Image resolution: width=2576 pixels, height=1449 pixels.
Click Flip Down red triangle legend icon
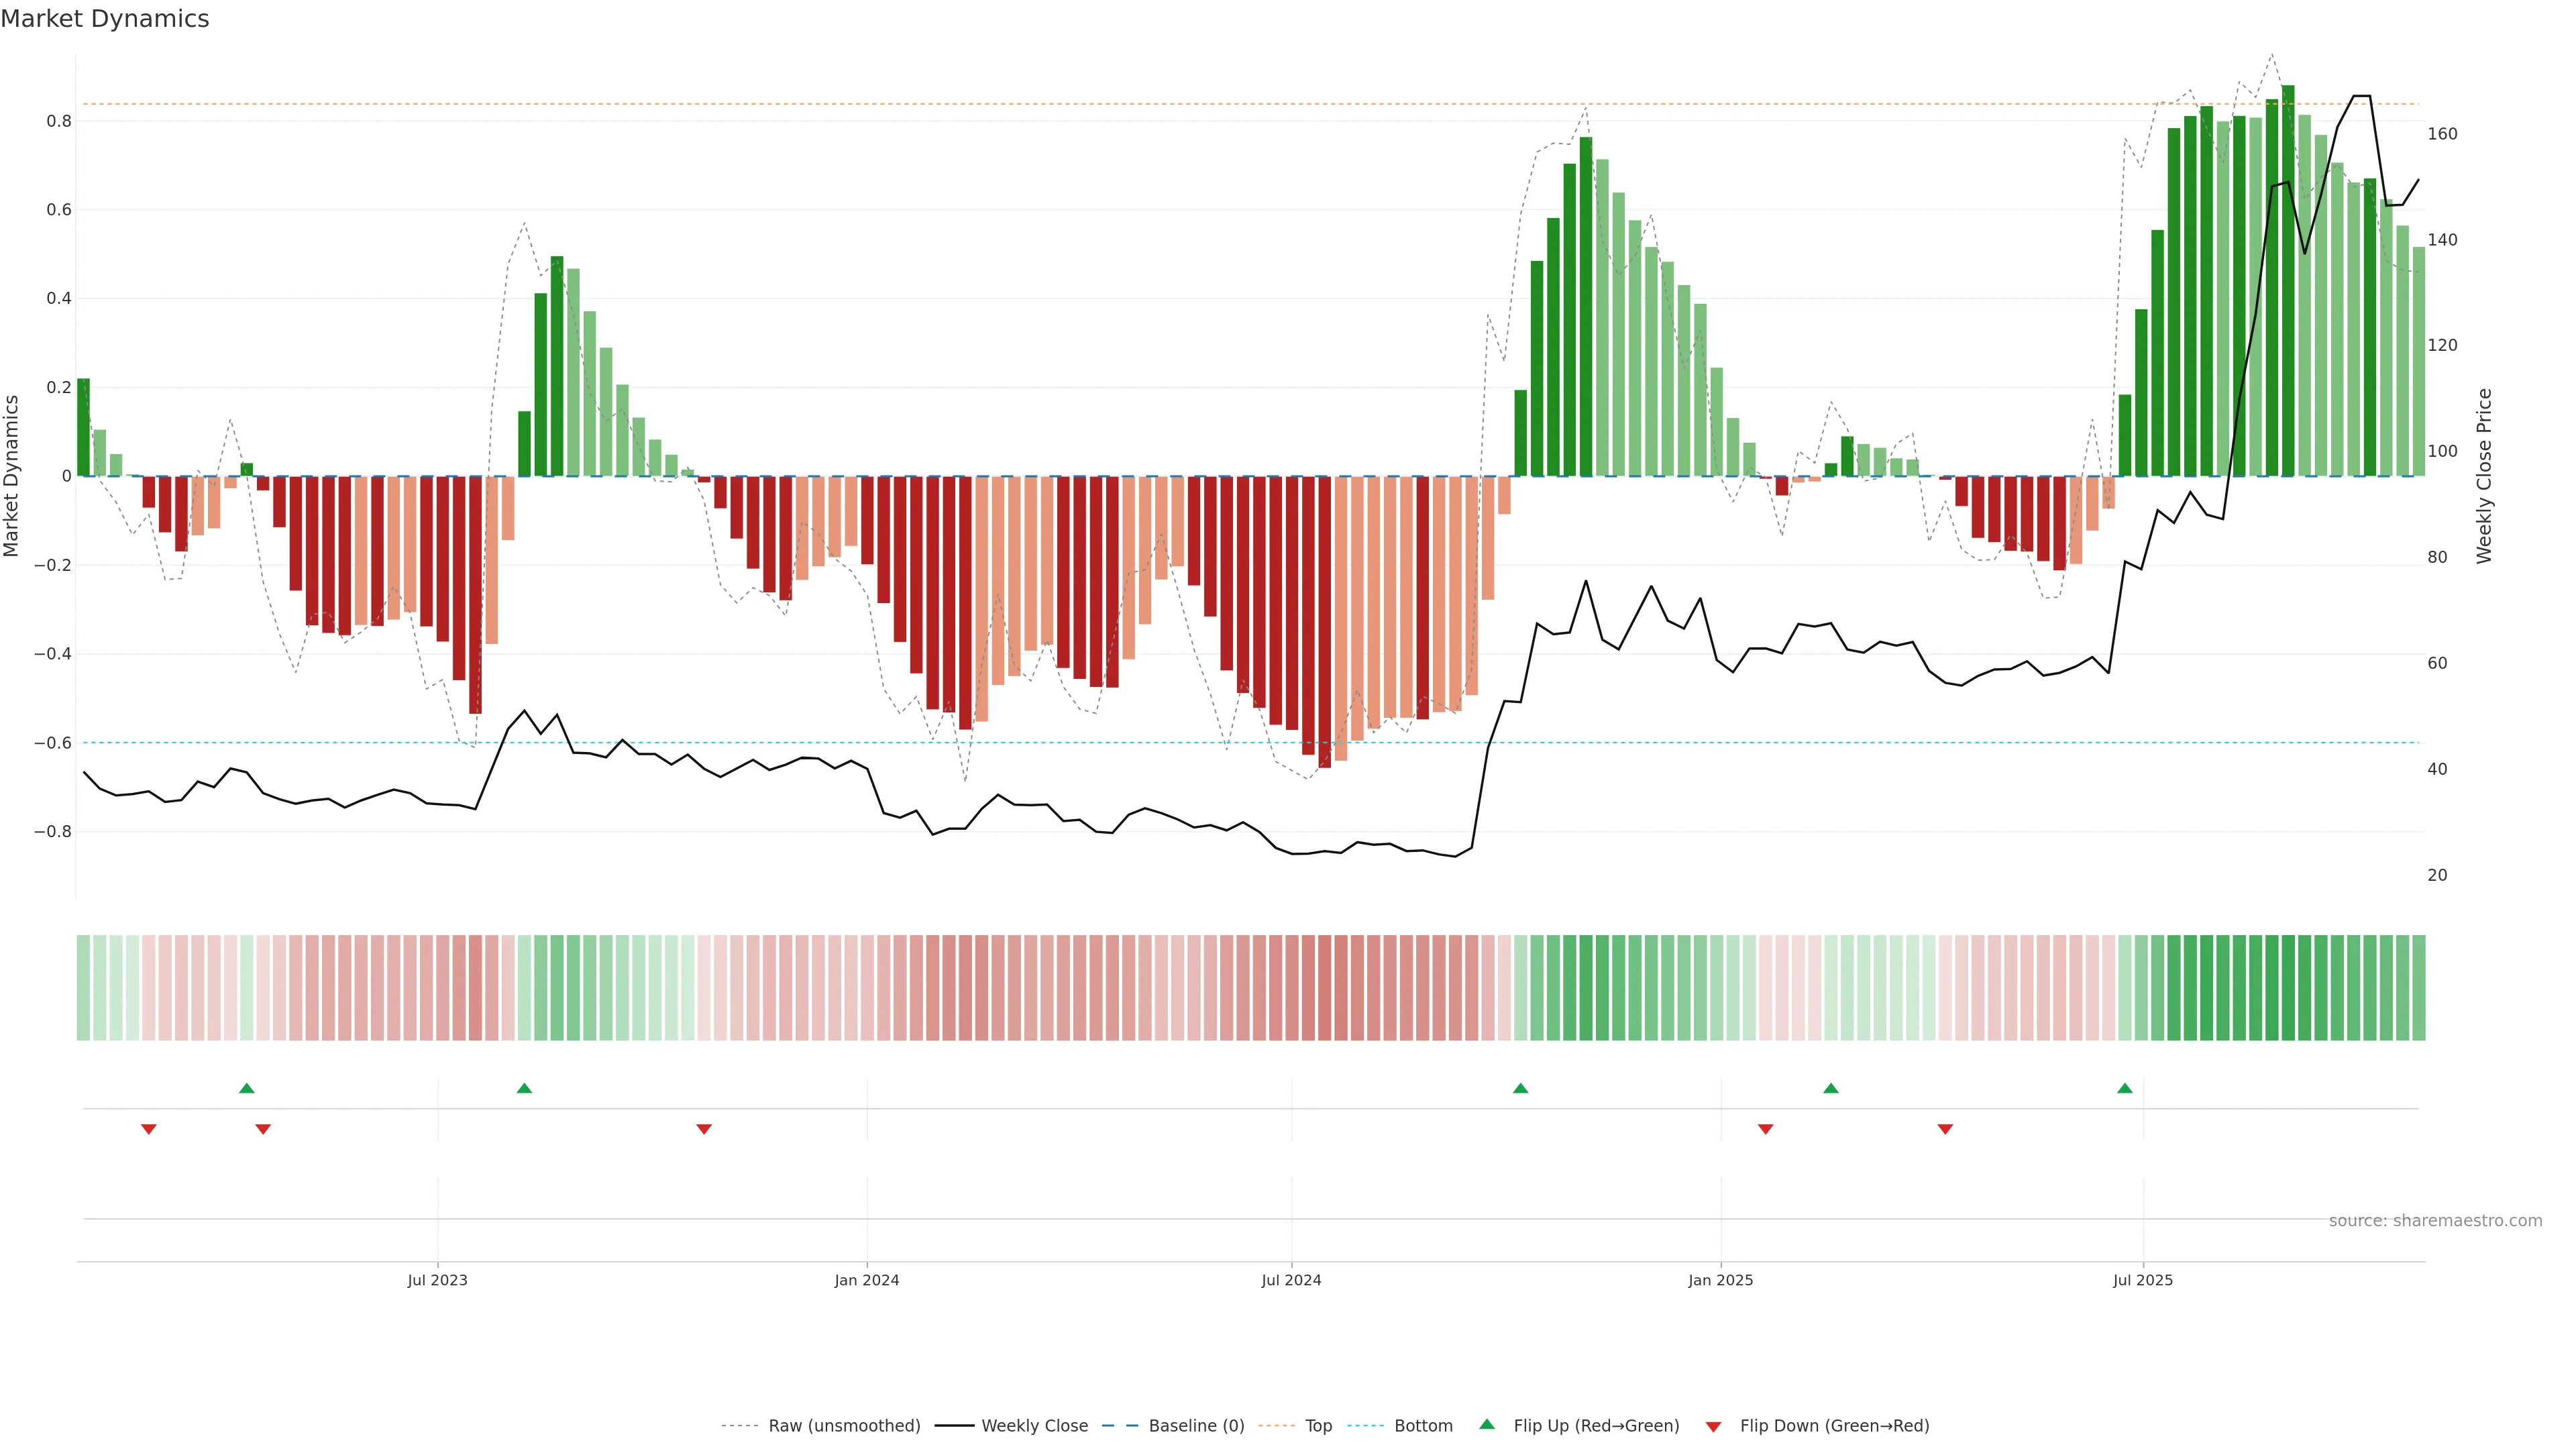pyautogui.click(x=1713, y=1427)
